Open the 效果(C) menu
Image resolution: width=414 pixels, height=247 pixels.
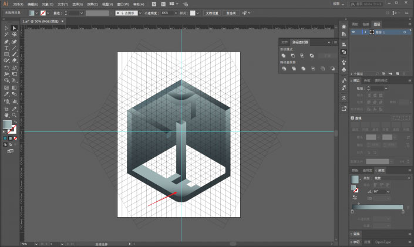point(92,4)
